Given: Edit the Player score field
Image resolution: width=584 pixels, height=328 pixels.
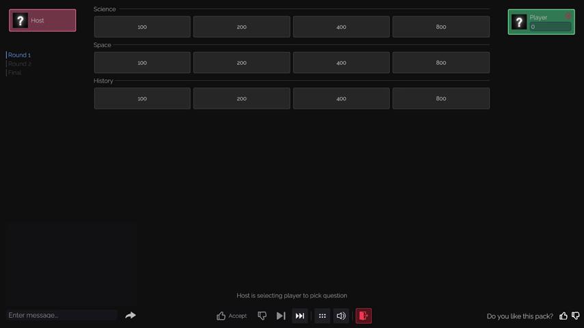Looking at the screenshot, I should tap(550, 27).
